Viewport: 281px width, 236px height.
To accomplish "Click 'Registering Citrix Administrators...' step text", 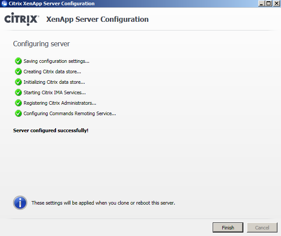I will (x=60, y=103).
